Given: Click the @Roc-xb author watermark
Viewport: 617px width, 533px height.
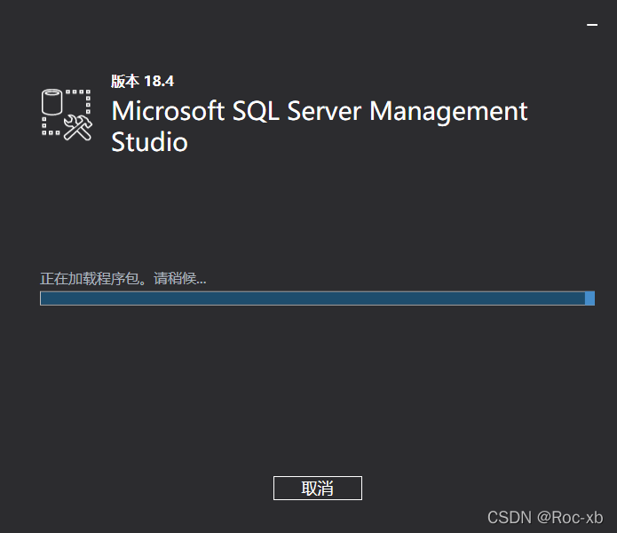Looking at the screenshot, I should (x=570, y=517).
